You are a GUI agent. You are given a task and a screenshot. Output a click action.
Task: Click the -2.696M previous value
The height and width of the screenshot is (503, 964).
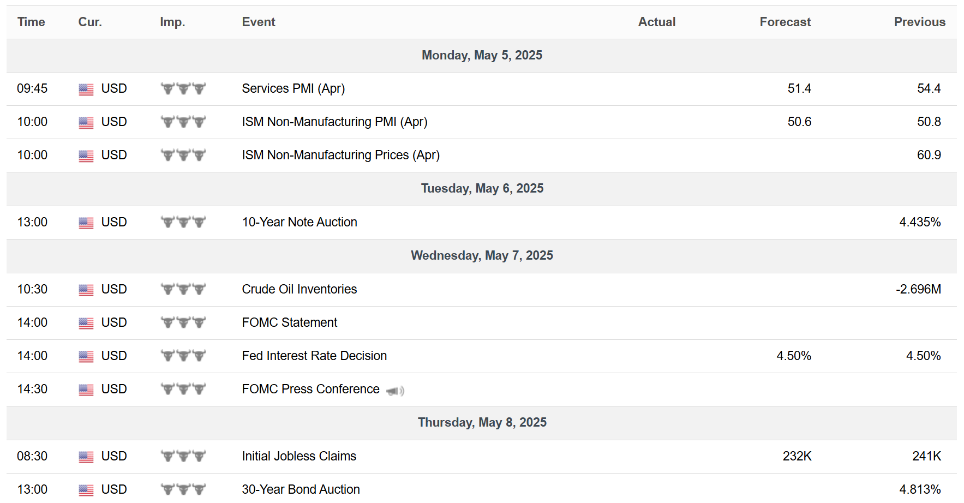tap(918, 289)
